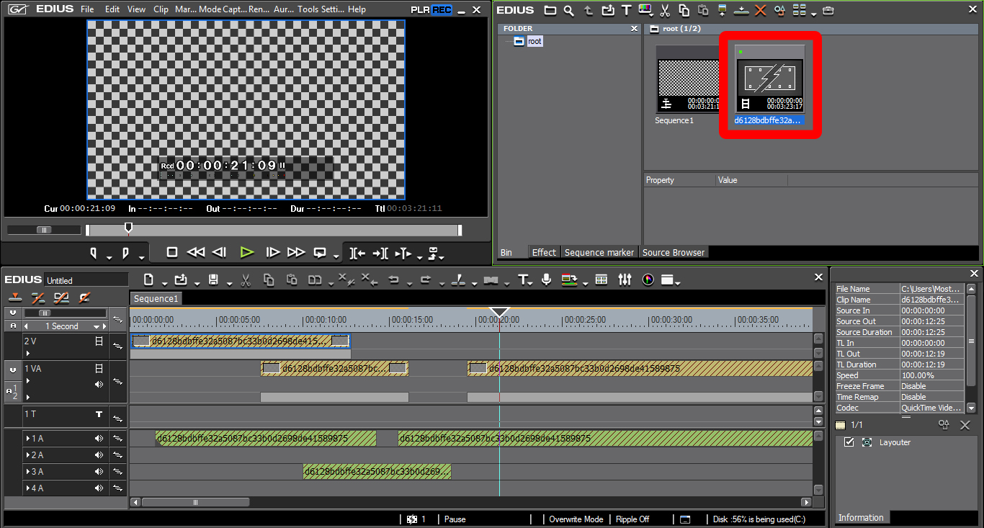
Task: Open the dropdown arrow beside Set In point
Action: pyautogui.click(x=109, y=256)
